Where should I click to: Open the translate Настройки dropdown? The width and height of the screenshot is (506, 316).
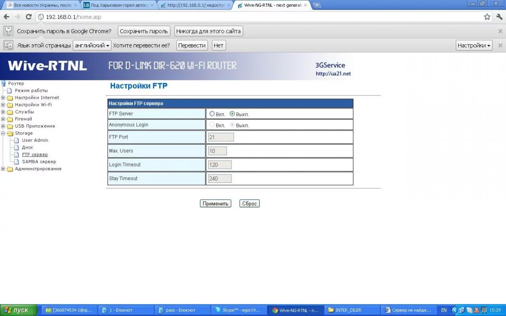[474, 46]
